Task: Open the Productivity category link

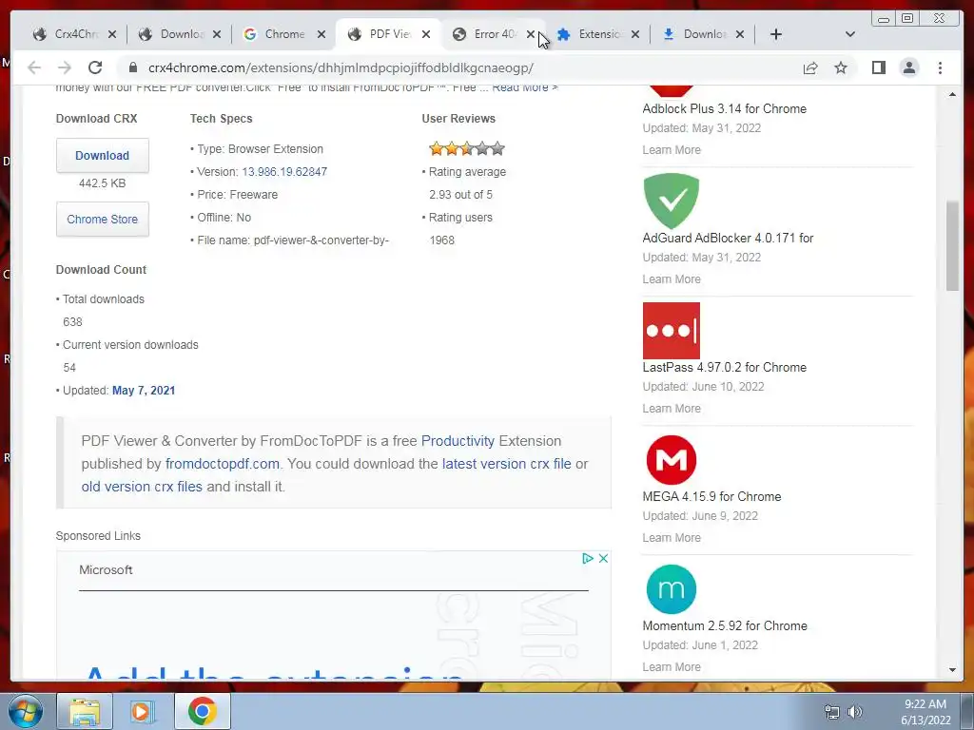Action: pyautogui.click(x=458, y=441)
